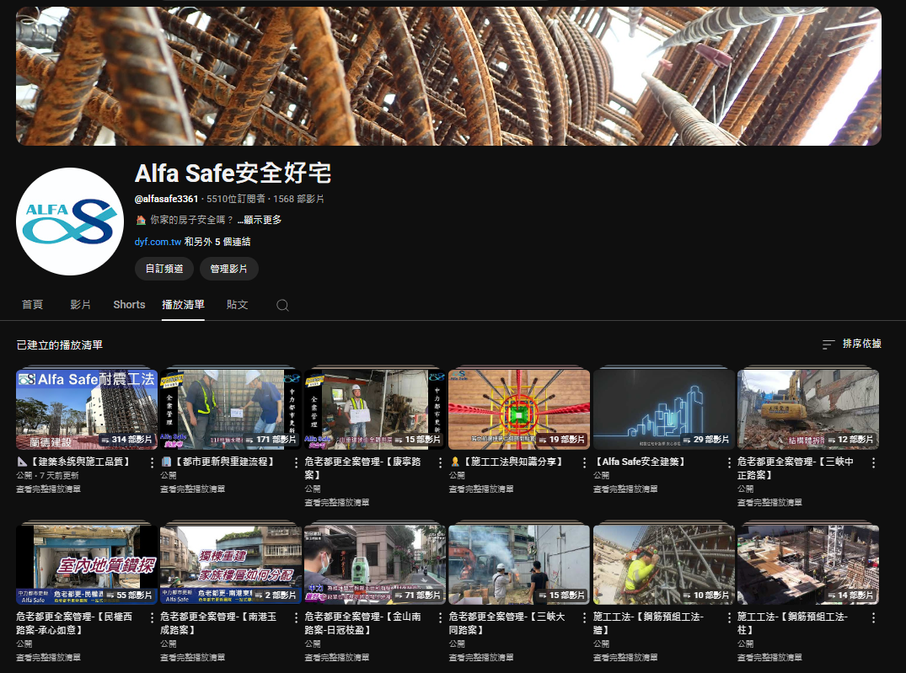906x673 pixels.
Task: Open more options for 鋼筋預組工法-柱 playlist
Action: [874, 617]
